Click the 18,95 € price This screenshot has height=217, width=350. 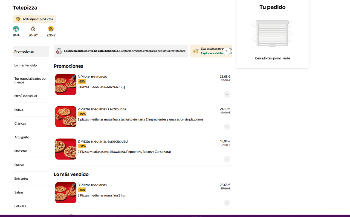click(x=225, y=141)
